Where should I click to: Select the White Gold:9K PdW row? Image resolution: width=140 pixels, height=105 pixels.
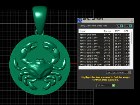[x=104, y=53]
